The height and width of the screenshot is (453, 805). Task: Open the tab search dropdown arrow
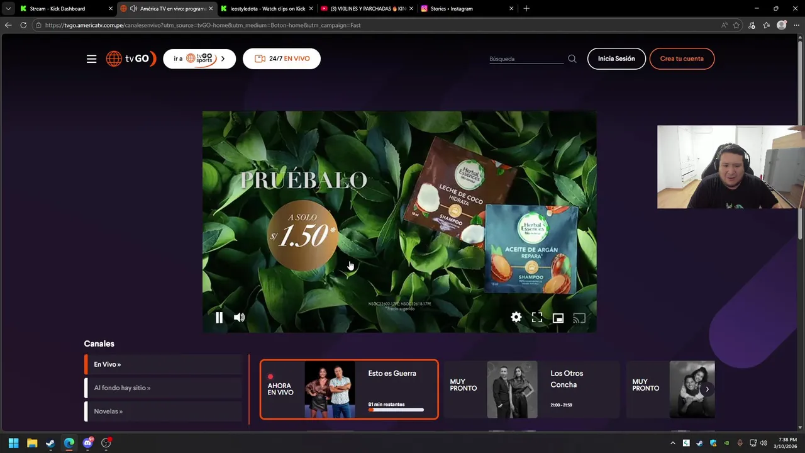click(8, 9)
